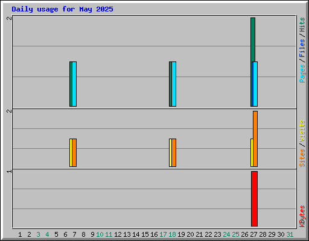Click the tall green Hits bar on day 27
Image resolution: width=309 pixels, height=241 pixels.
[253, 39]
